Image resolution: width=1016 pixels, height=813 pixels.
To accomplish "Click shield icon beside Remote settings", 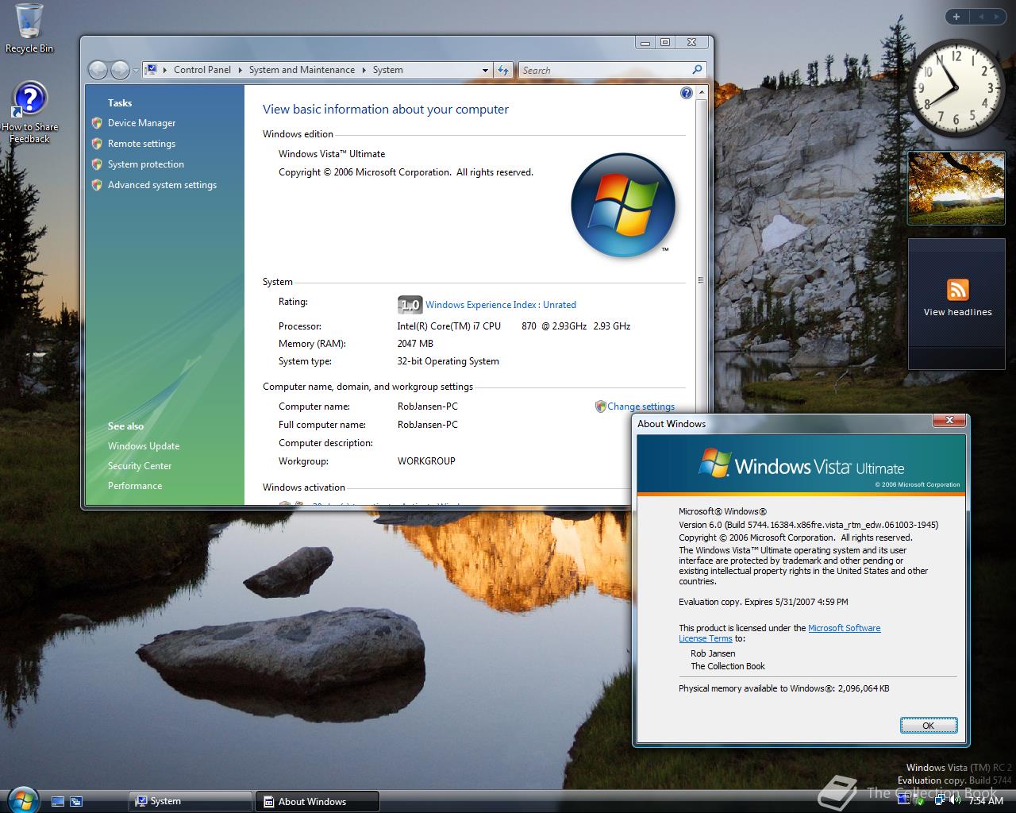I will [x=97, y=144].
